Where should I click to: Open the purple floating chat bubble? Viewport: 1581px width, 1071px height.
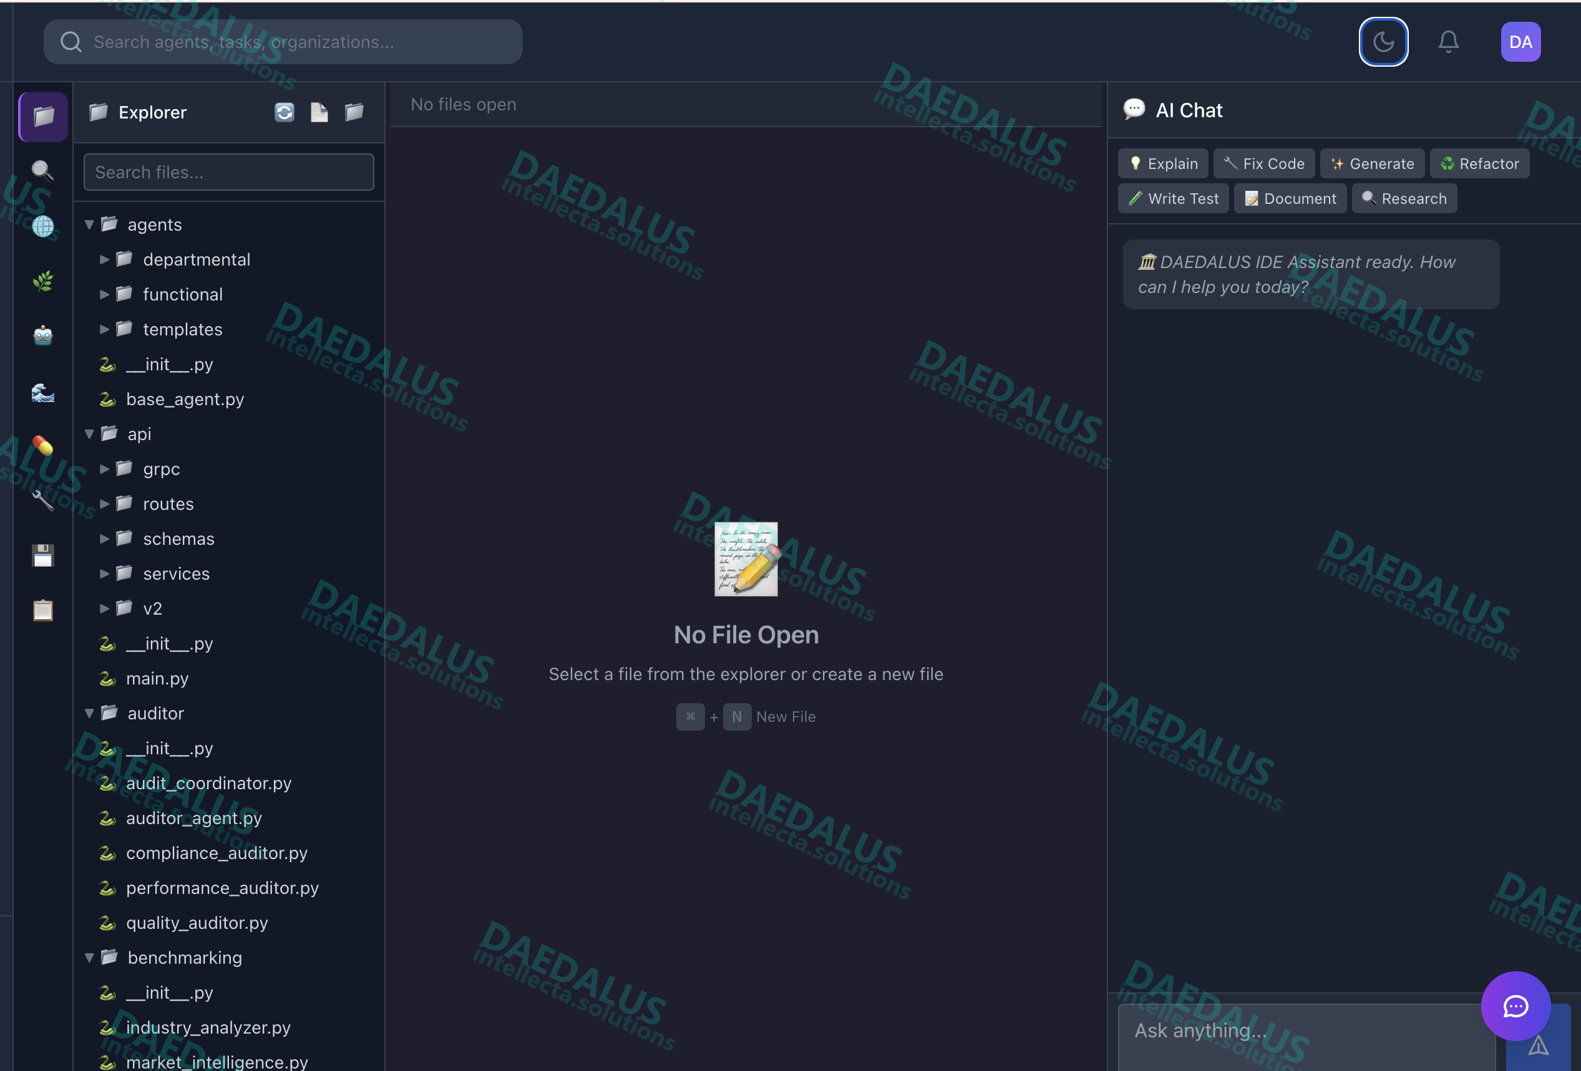point(1515,1006)
